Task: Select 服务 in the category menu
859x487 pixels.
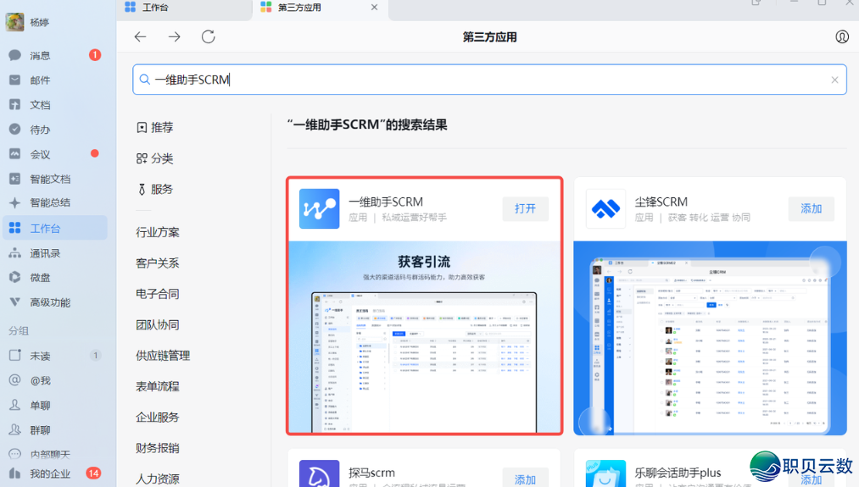Action: click(x=155, y=190)
